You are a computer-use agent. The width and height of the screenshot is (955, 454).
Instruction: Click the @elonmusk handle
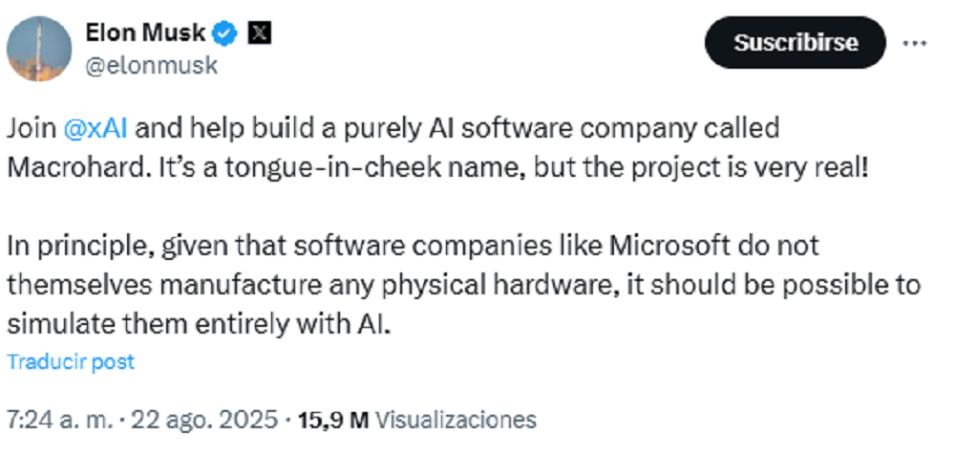151,65
